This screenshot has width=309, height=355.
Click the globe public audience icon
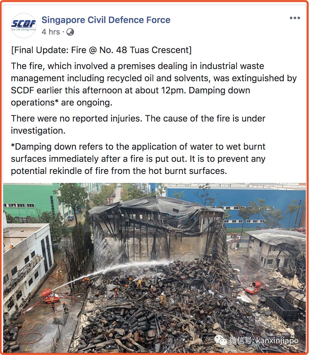click(x=70, y=32)
